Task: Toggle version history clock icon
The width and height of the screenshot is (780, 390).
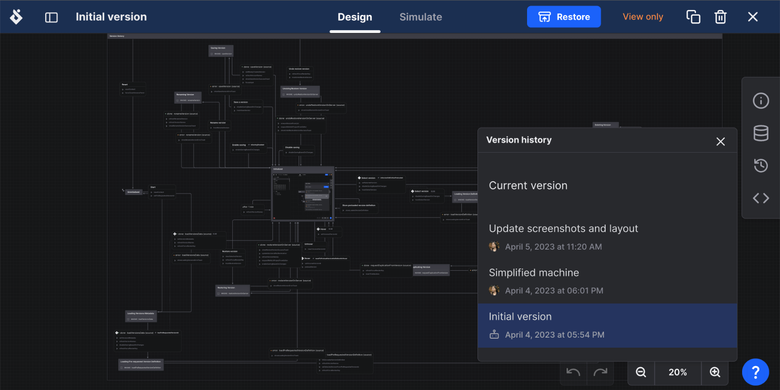Action: tap(760, 165)
